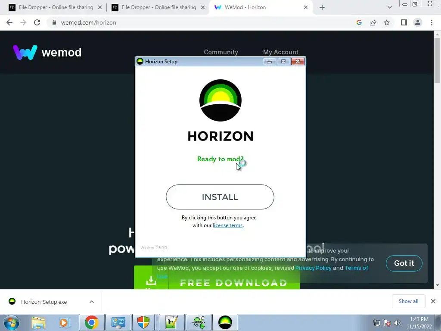Close the second File Dropper tab
Image resolution: width=441 pixels, height=331 pixels.
tap(203, 7)
